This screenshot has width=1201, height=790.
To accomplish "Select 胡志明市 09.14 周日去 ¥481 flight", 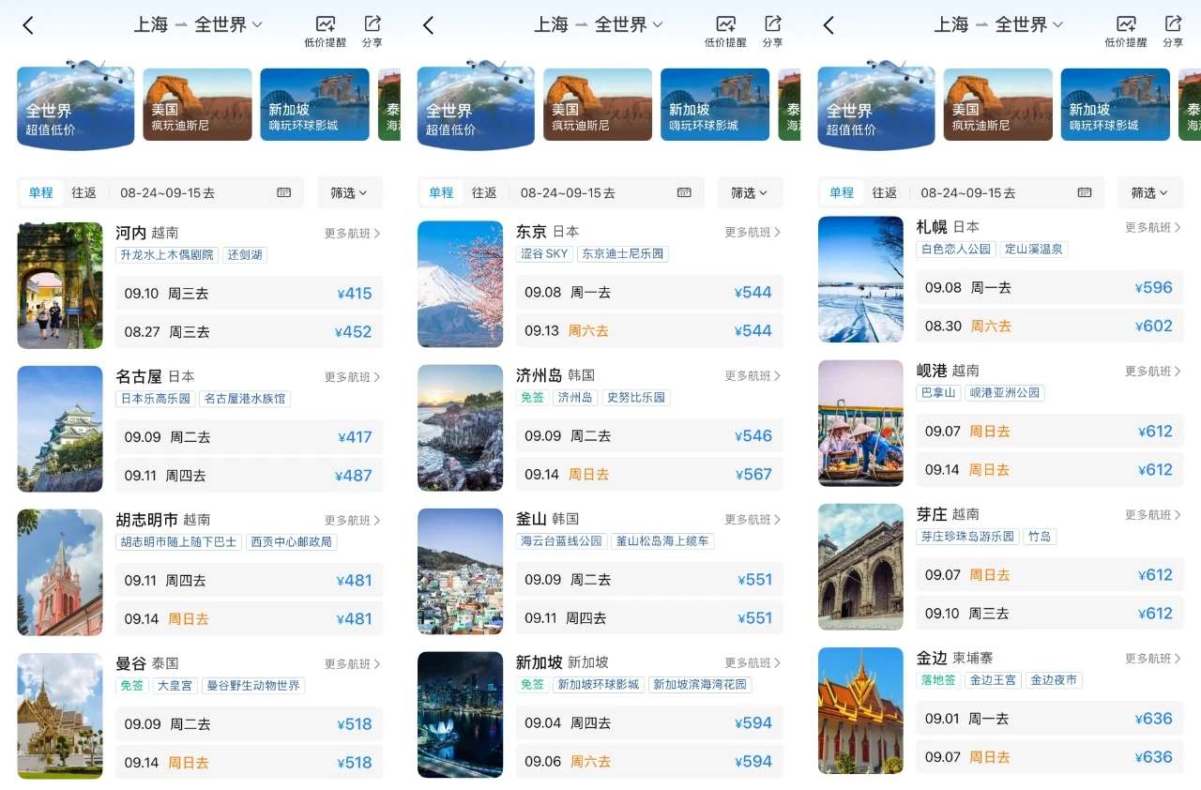I will coord(250,619).
